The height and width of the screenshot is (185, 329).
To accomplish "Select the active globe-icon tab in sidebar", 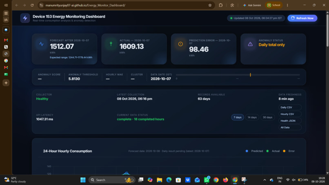I will pos(6,54).
